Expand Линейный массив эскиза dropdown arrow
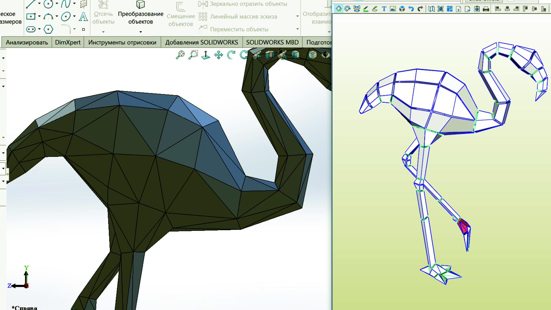 (297, 16)
